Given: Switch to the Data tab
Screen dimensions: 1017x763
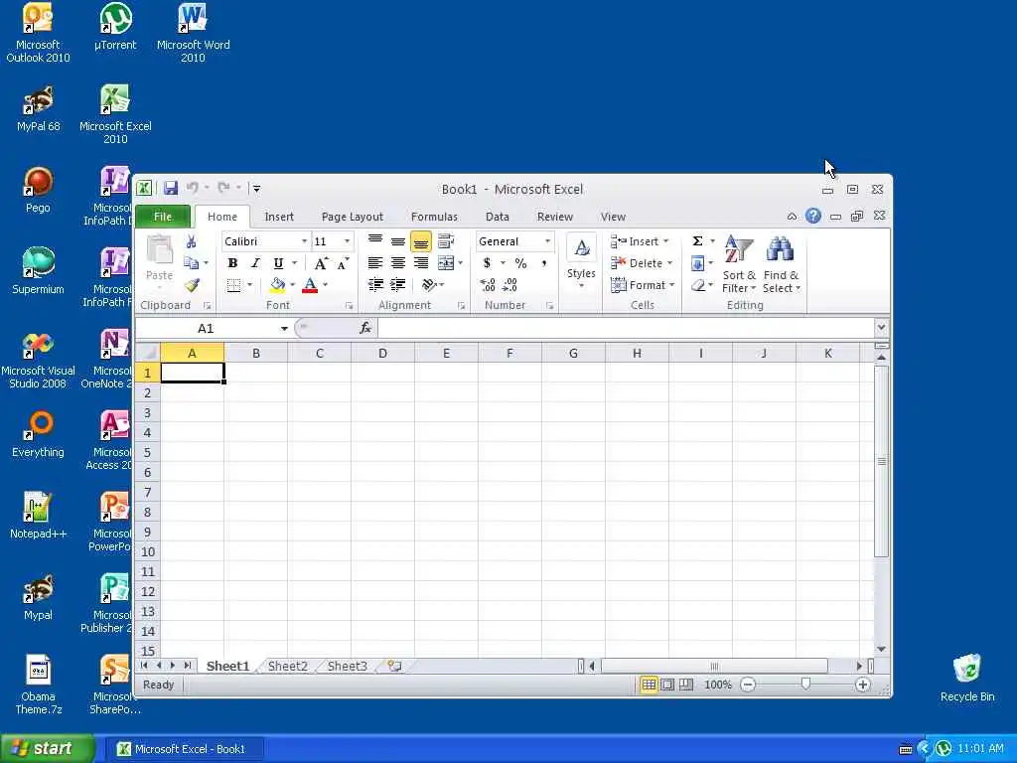Looking at the screenshot, I should (x=497, y=217).
